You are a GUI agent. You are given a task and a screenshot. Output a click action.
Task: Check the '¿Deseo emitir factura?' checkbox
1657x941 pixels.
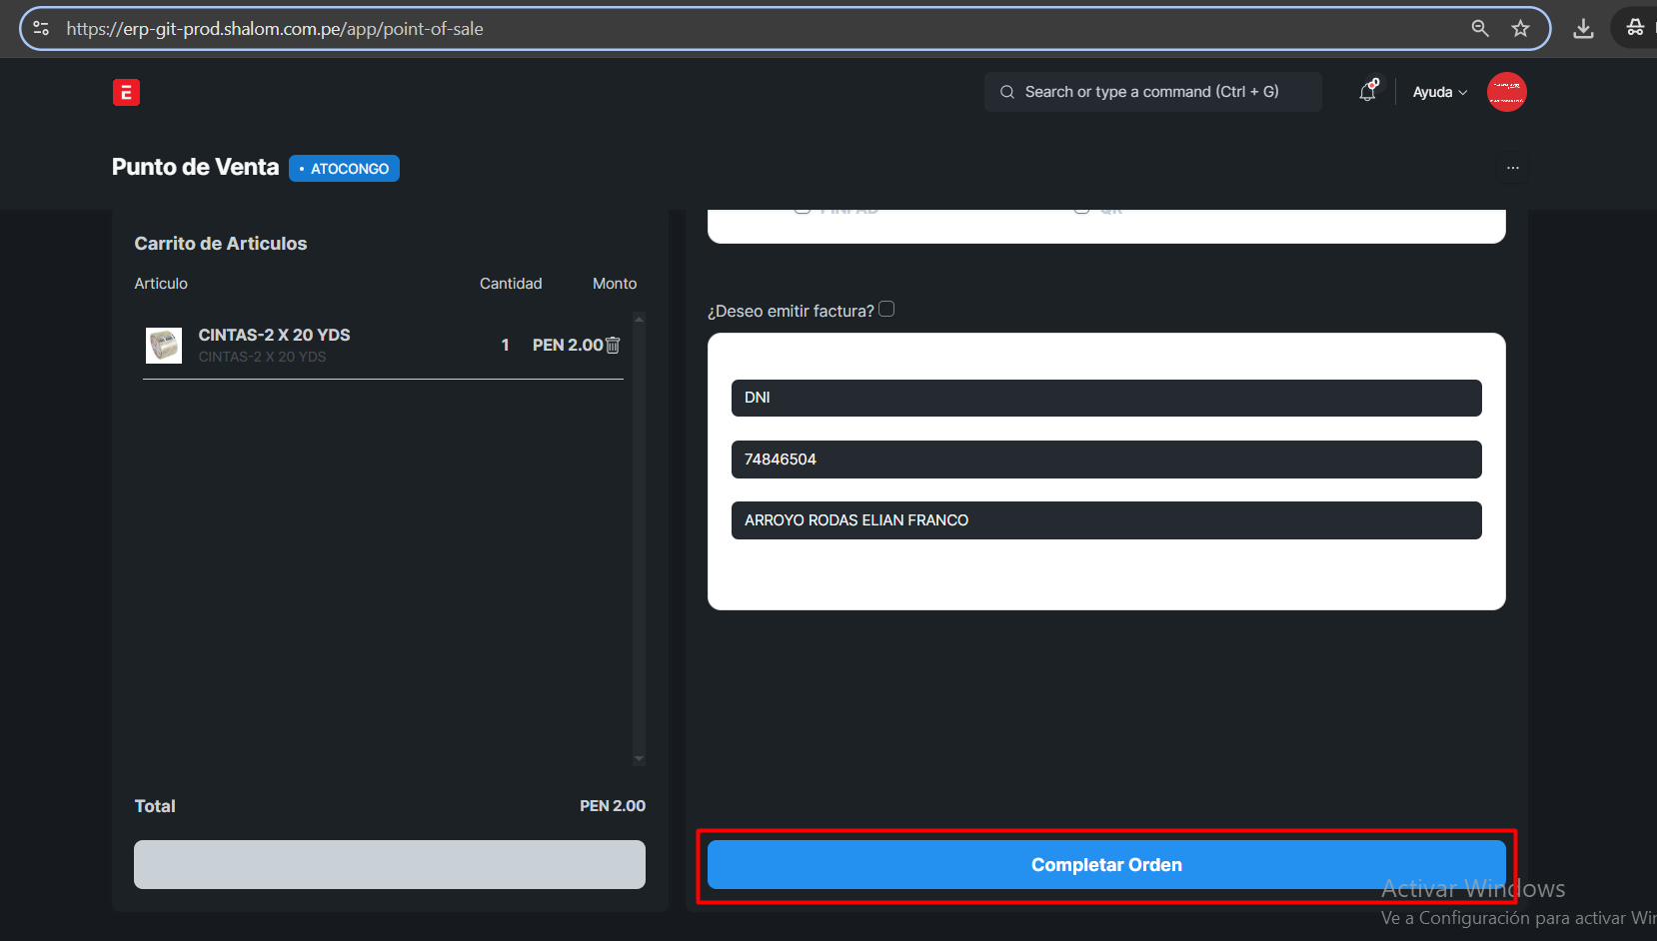coord(886,310)
